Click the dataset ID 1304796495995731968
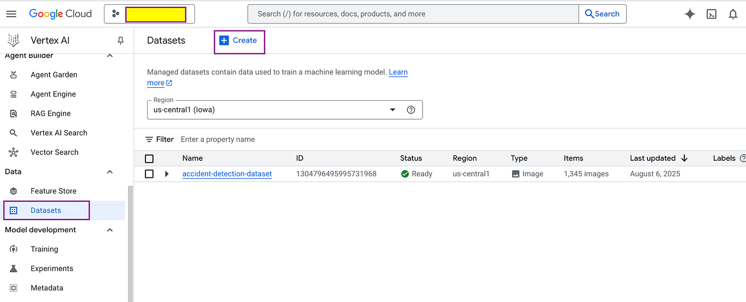Screen dimensions: 746x302 pyautogui.click(x=336, y=174)
